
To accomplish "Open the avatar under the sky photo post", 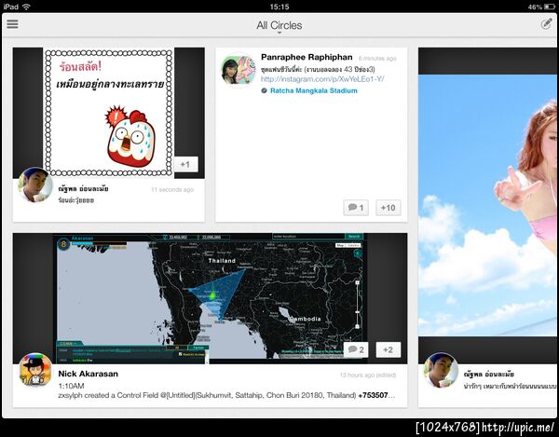I will coord(441,370).
